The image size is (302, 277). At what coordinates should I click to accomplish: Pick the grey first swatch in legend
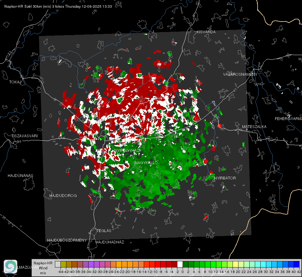pos(58,264)
